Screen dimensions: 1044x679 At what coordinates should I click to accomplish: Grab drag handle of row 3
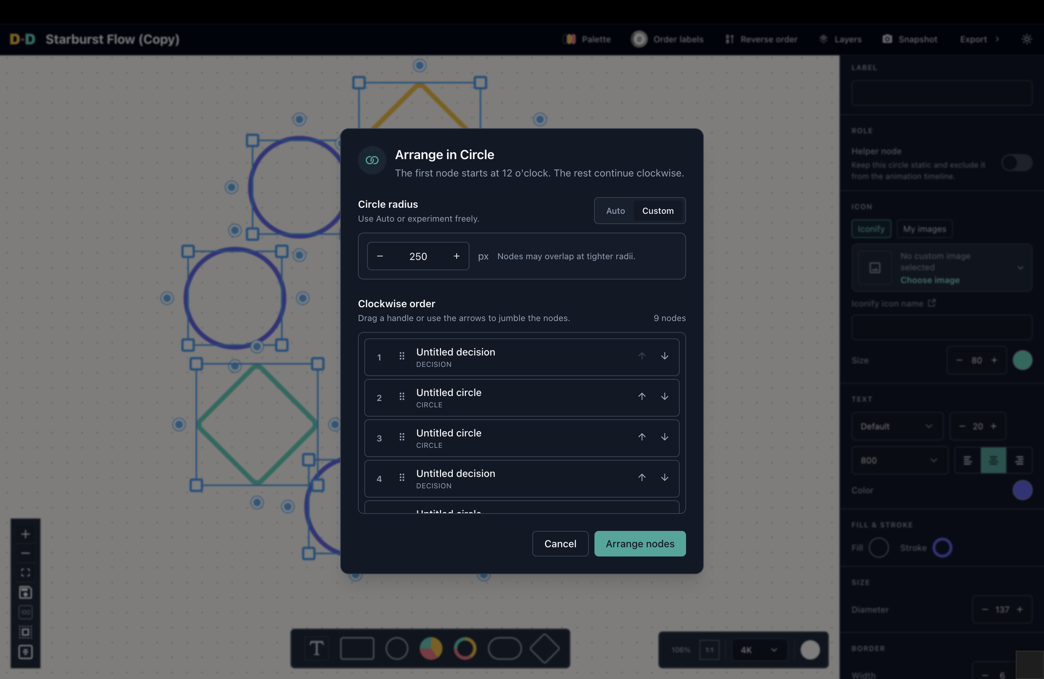(x=402, y=437)
